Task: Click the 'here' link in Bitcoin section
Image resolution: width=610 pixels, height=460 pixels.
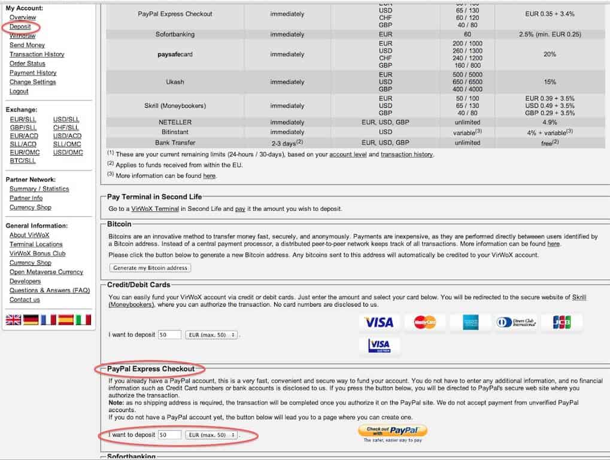Action: (554, 244)
